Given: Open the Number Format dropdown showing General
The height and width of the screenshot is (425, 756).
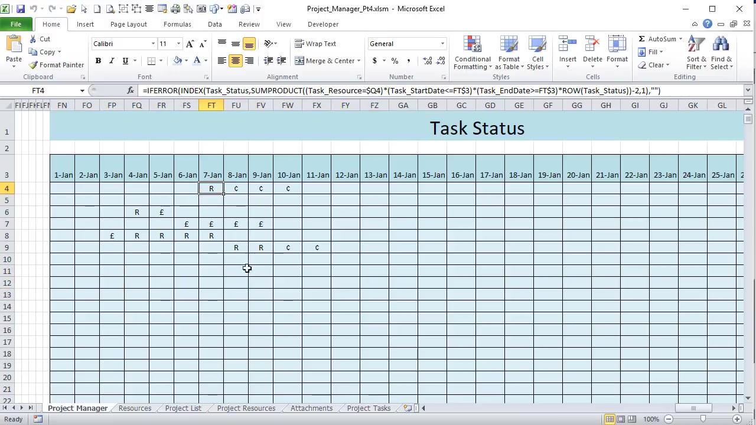Looking at the screenshot, I should 406,43.
